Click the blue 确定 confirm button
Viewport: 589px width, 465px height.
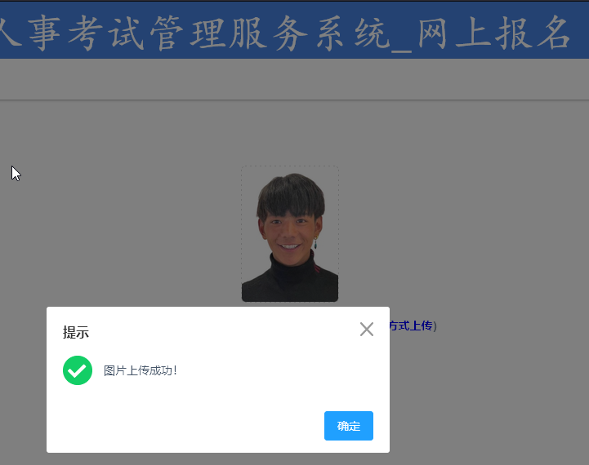coord(349,426)
